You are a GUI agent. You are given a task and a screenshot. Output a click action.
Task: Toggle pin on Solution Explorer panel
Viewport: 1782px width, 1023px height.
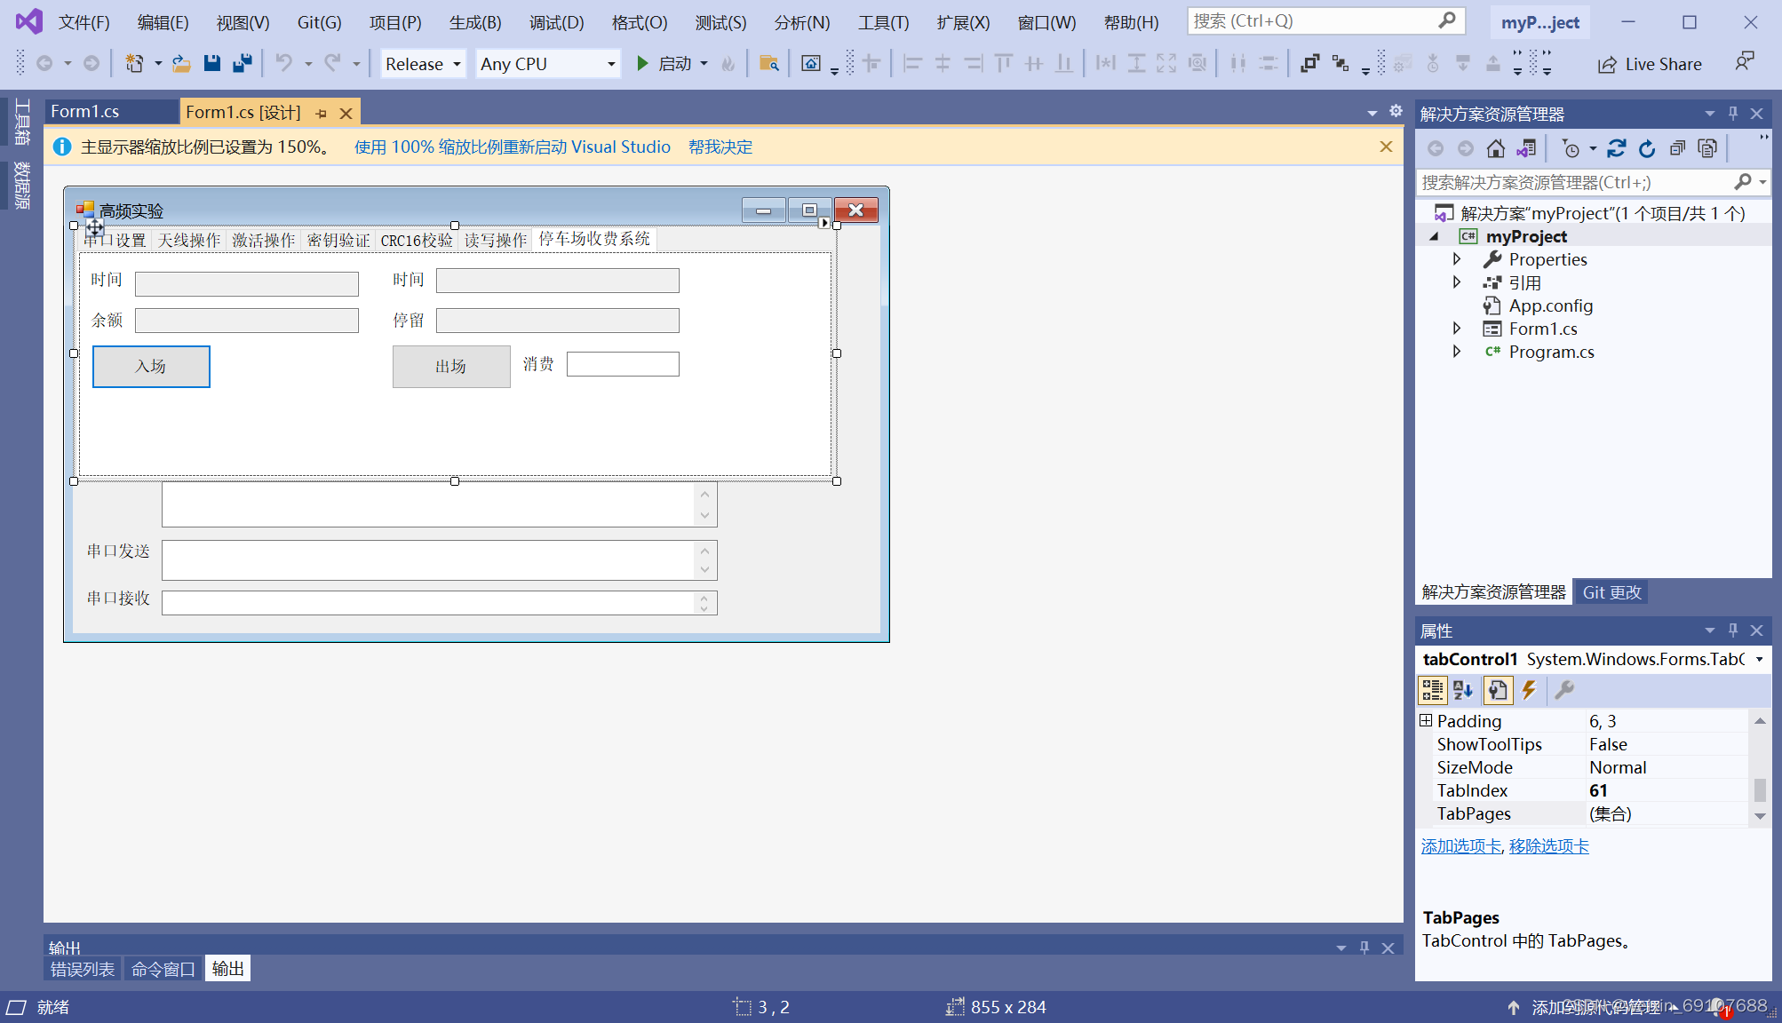coord(1733,113)
